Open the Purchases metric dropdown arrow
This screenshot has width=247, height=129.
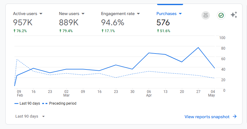point(180,14)
